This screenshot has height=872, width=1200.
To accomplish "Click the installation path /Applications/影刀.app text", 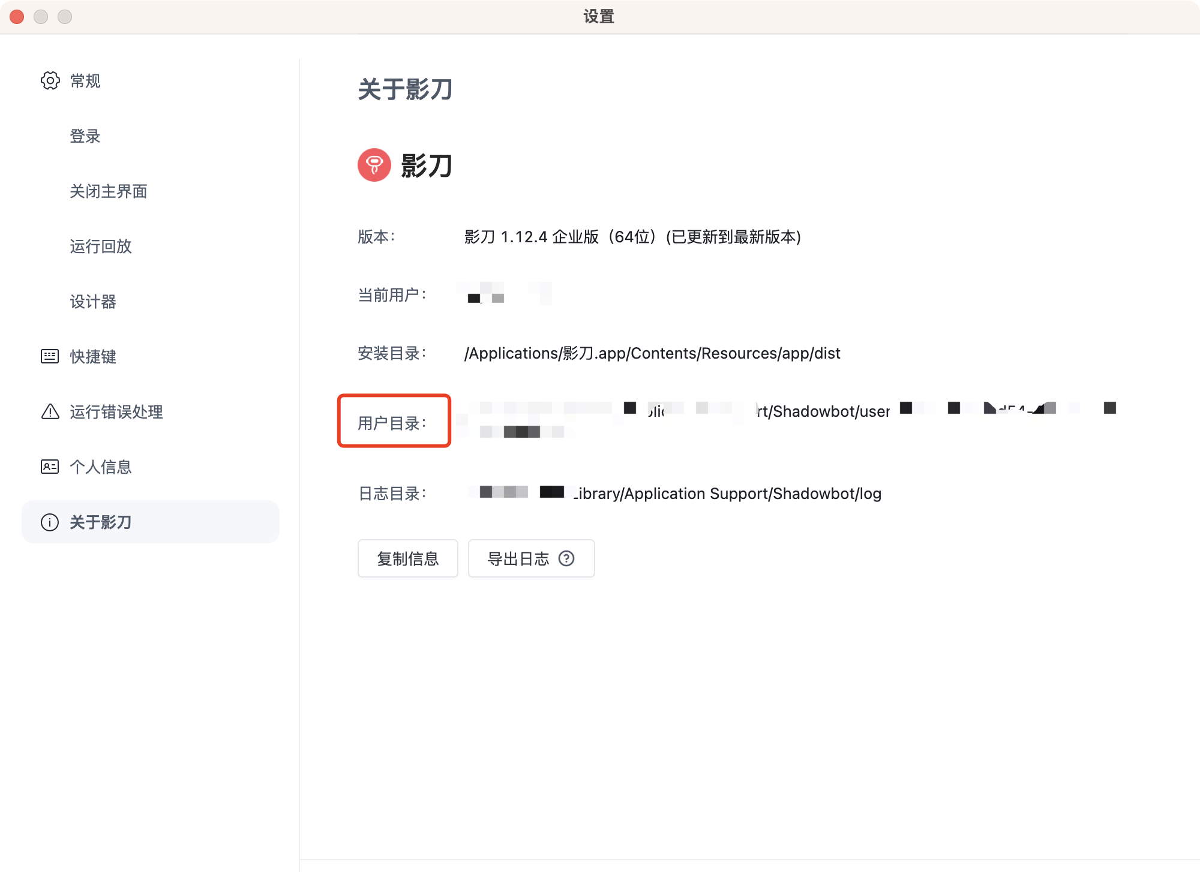I will click(652, 353).
